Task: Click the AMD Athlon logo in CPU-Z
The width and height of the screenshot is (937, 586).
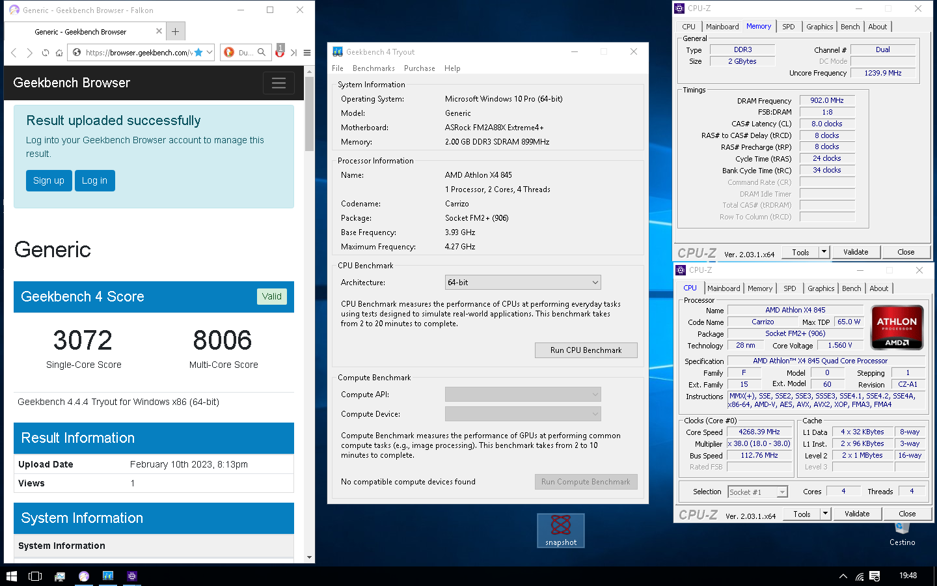Action: (x=897, y=327)
